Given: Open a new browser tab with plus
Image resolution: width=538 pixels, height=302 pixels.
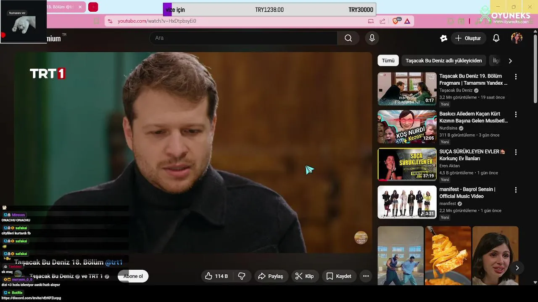Looking at the screenshot, I should click(93, 7).
